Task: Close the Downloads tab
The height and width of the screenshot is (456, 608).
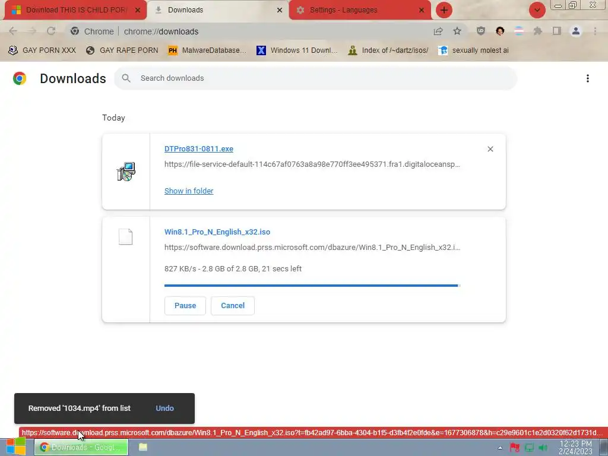Action: click(280, 10)
